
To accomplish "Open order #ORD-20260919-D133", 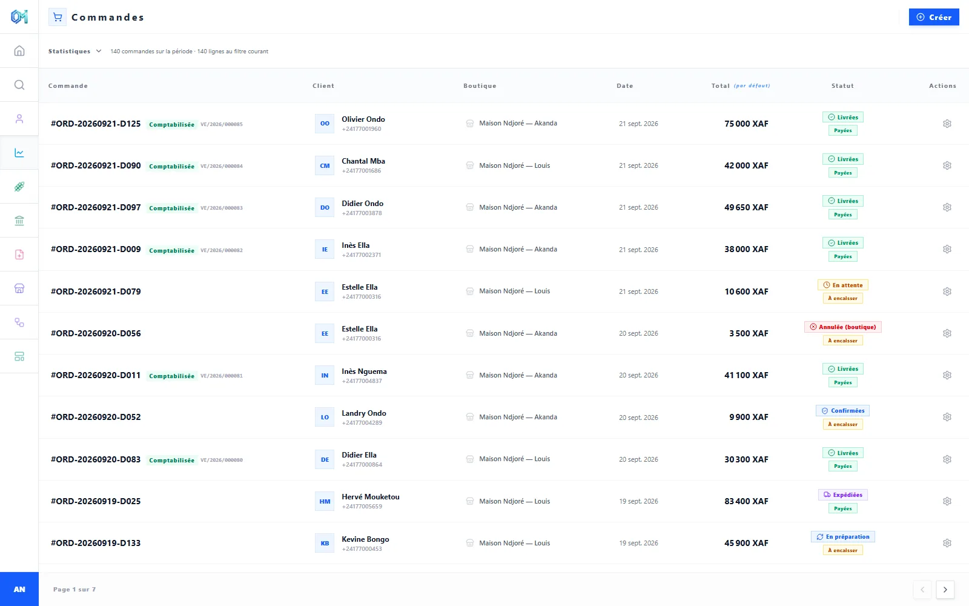I will pyautogui.click(x=96, y=543).
